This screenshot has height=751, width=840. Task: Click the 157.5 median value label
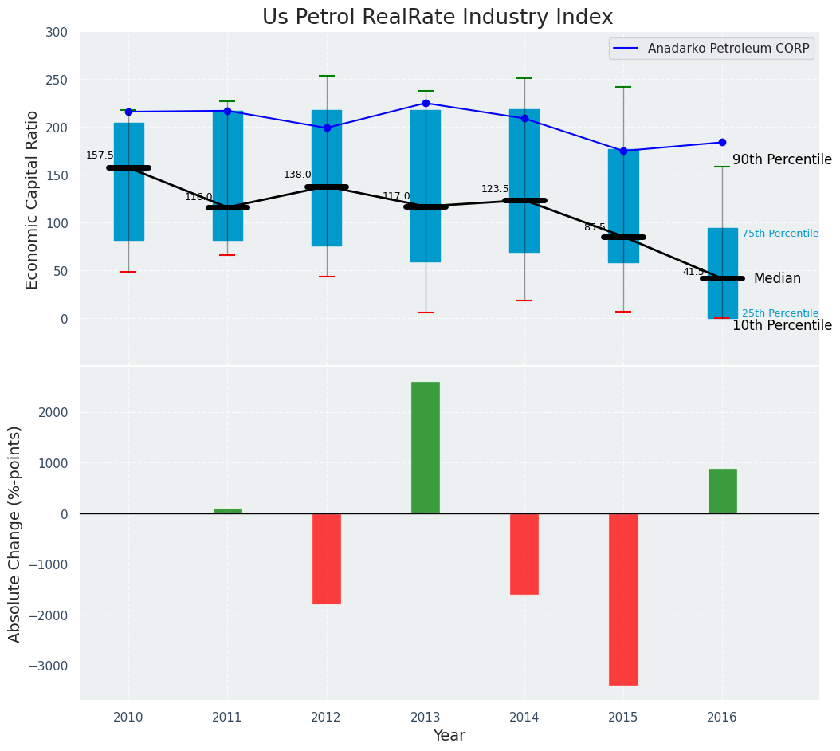tap(100, 155)
